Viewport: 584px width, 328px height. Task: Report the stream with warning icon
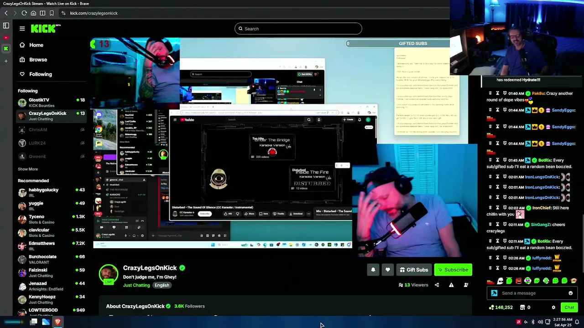point(451,285)
